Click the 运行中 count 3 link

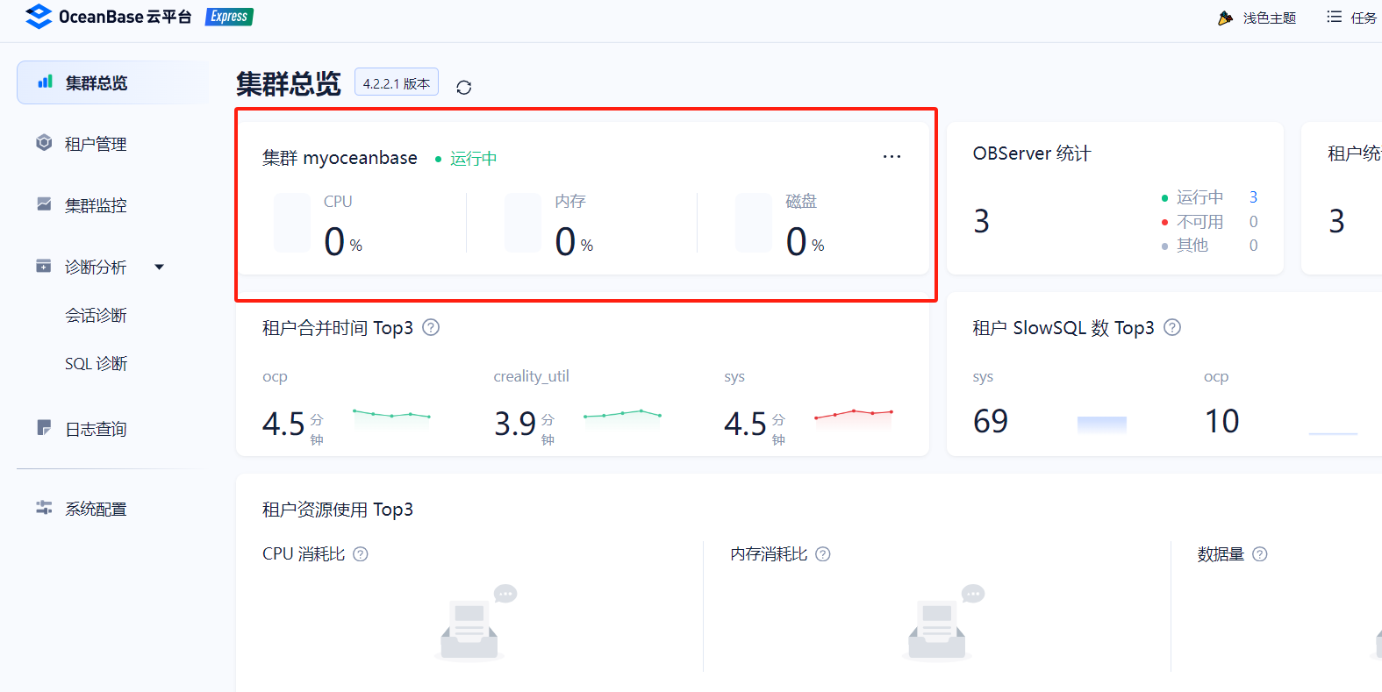click(1253, 196)
